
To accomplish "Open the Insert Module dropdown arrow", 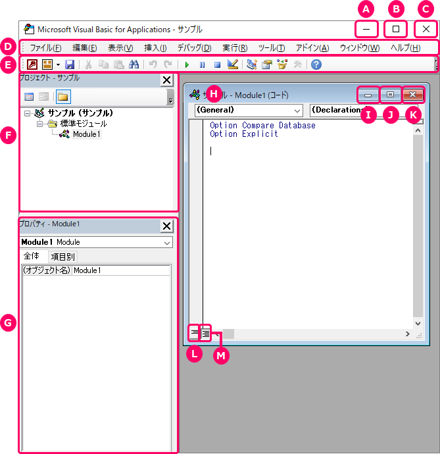I will point(58,64).
